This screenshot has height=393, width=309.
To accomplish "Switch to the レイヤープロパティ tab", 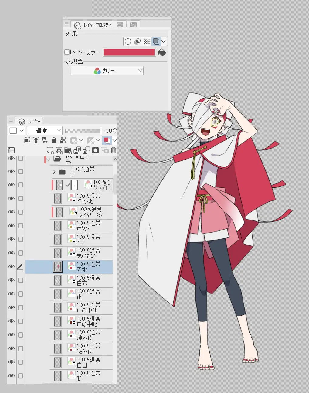I will click(93, 25).
